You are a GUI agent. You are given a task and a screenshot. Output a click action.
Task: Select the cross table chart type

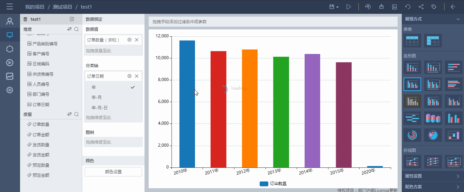tap(433, 41)
